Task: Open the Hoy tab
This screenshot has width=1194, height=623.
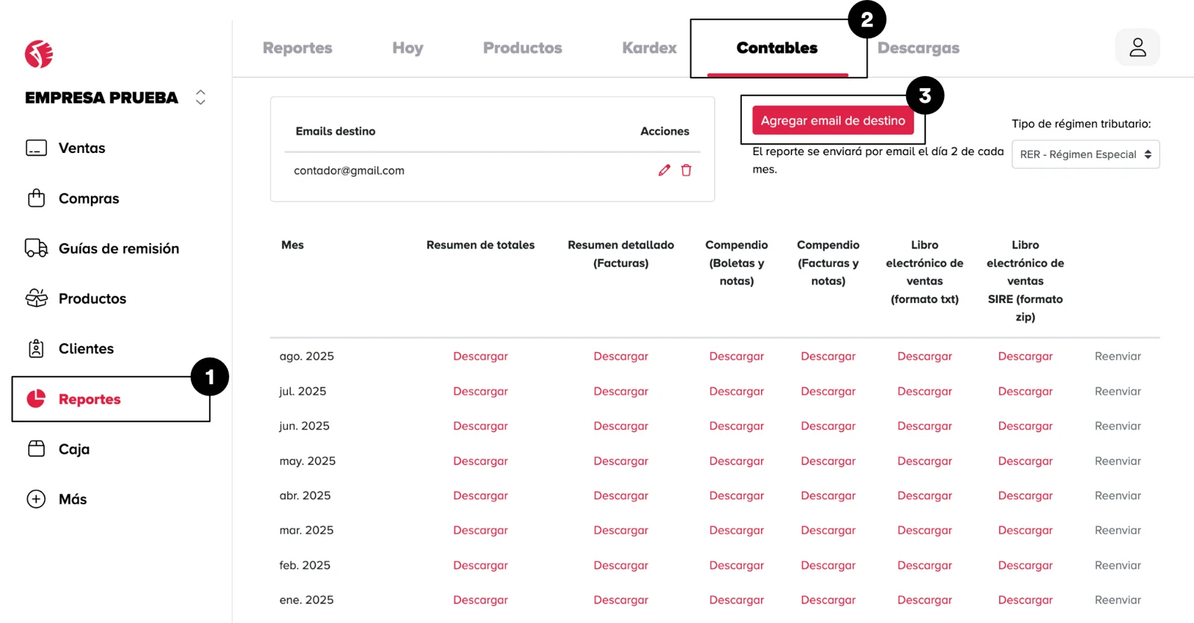Action: click(x=407, y=48)
